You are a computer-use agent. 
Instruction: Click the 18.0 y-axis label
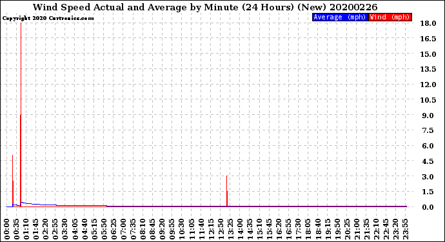pos(428,23)
